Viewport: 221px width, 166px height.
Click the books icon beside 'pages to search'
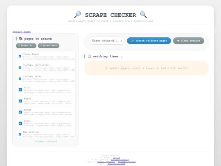[21, 39]
